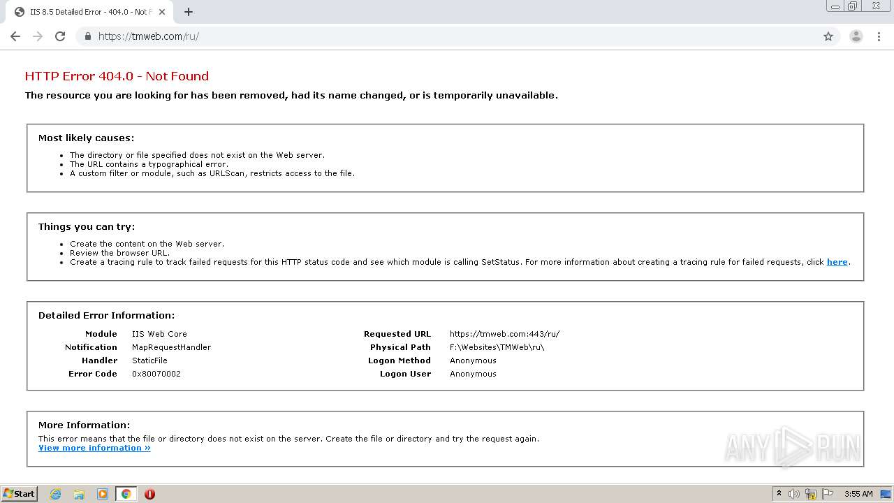894x503 pixels.
Task: Select the 'MapRequestHandler' notification value
Action: point(171,347)
